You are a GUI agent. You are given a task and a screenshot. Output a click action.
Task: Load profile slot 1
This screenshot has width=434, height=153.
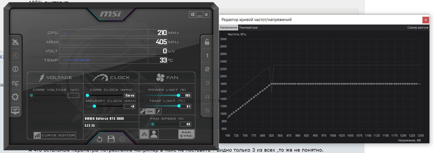207,55
